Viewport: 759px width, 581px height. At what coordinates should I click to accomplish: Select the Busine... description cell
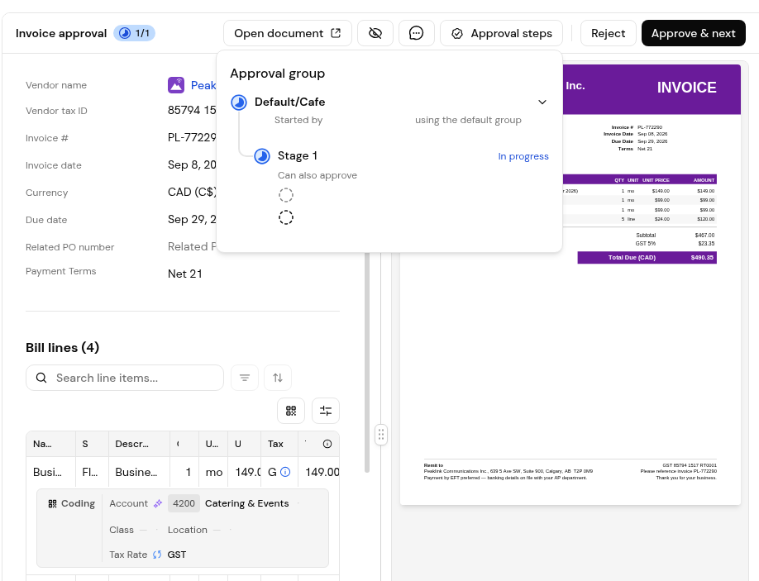[139, 472]
